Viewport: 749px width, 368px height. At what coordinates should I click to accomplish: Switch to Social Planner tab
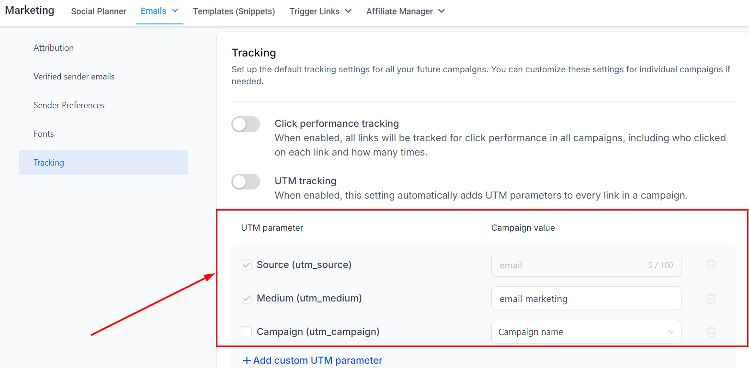(99, 11)
